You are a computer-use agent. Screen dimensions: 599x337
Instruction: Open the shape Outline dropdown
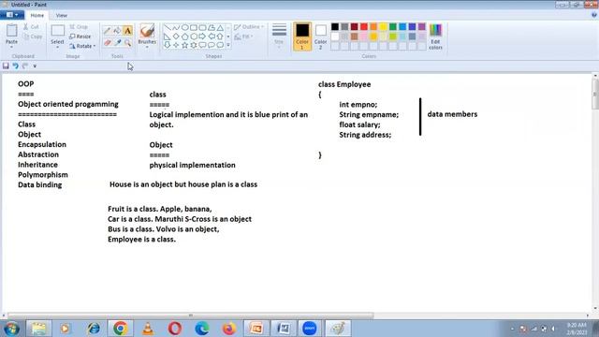tap(249, 27)
